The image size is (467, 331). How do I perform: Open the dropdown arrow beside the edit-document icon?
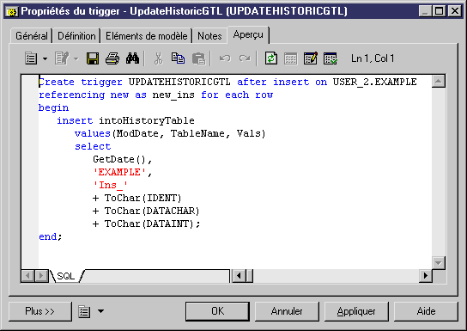(x=76, y=58)
